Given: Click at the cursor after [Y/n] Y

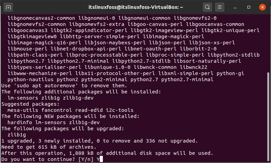Looking at the screenshot, I should 101,159.
